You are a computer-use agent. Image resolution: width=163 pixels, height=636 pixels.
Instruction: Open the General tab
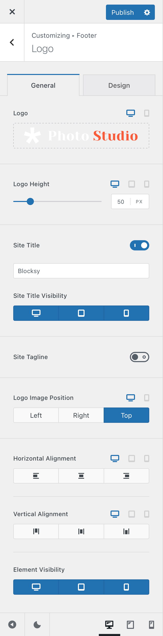point(43,85)
